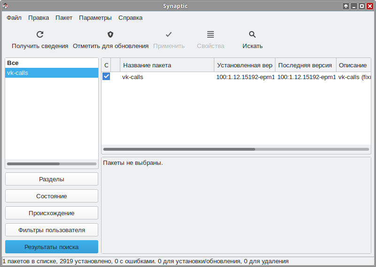Show the Разделы filter list

tap(52, 179)
